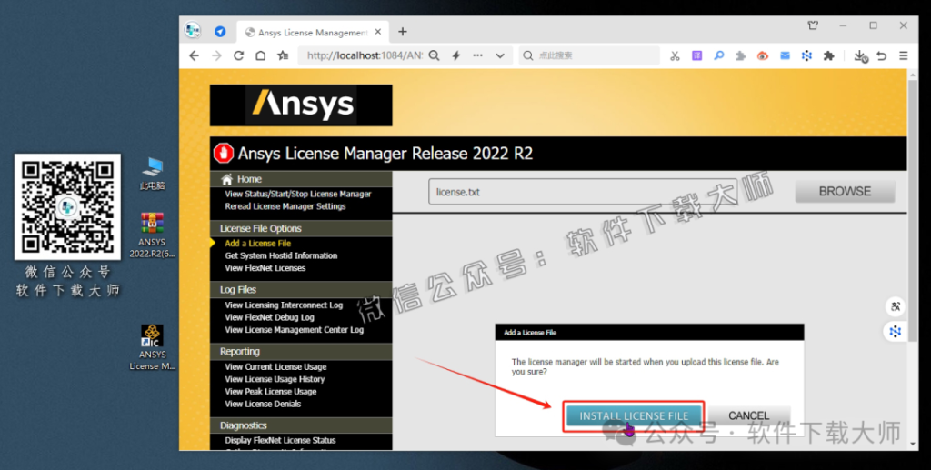
Task: Open the black puzzle extensions manager icon
Action: tap(829, 55)
